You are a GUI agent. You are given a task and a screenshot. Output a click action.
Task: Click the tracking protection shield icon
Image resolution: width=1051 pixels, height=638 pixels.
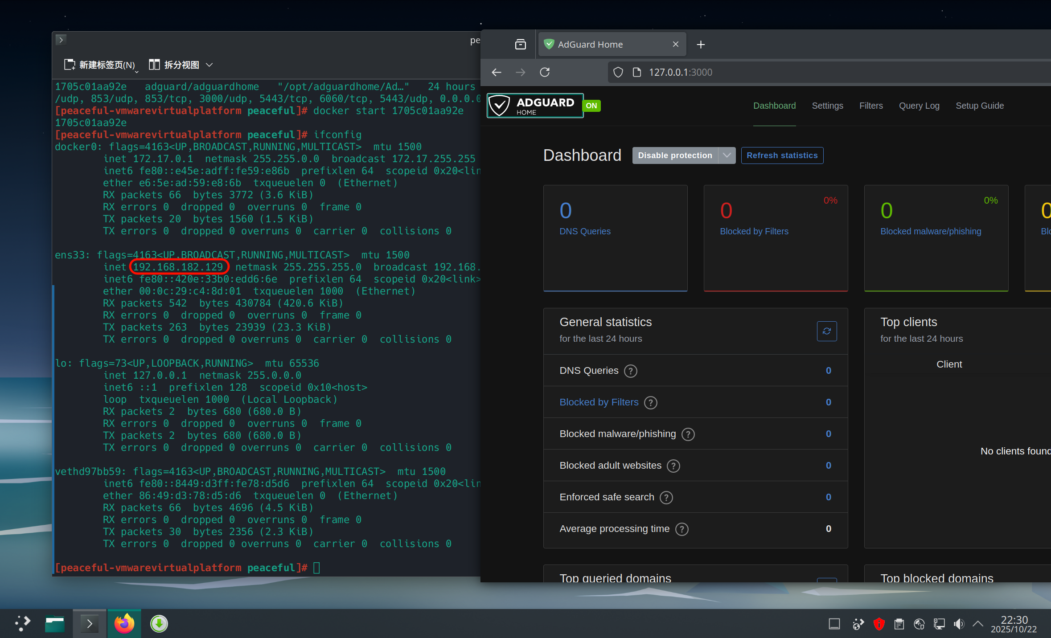[x=618, y=72]
